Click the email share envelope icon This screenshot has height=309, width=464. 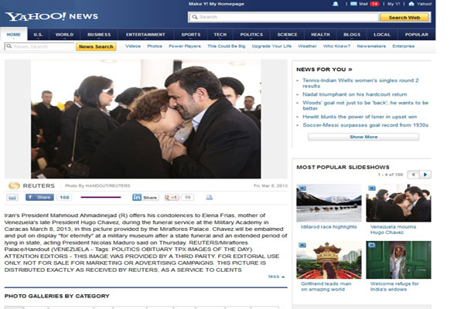[14, 197]
